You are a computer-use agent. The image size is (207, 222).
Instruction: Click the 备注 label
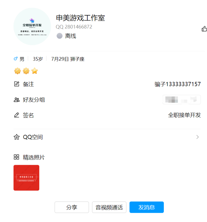pos(28,84)
